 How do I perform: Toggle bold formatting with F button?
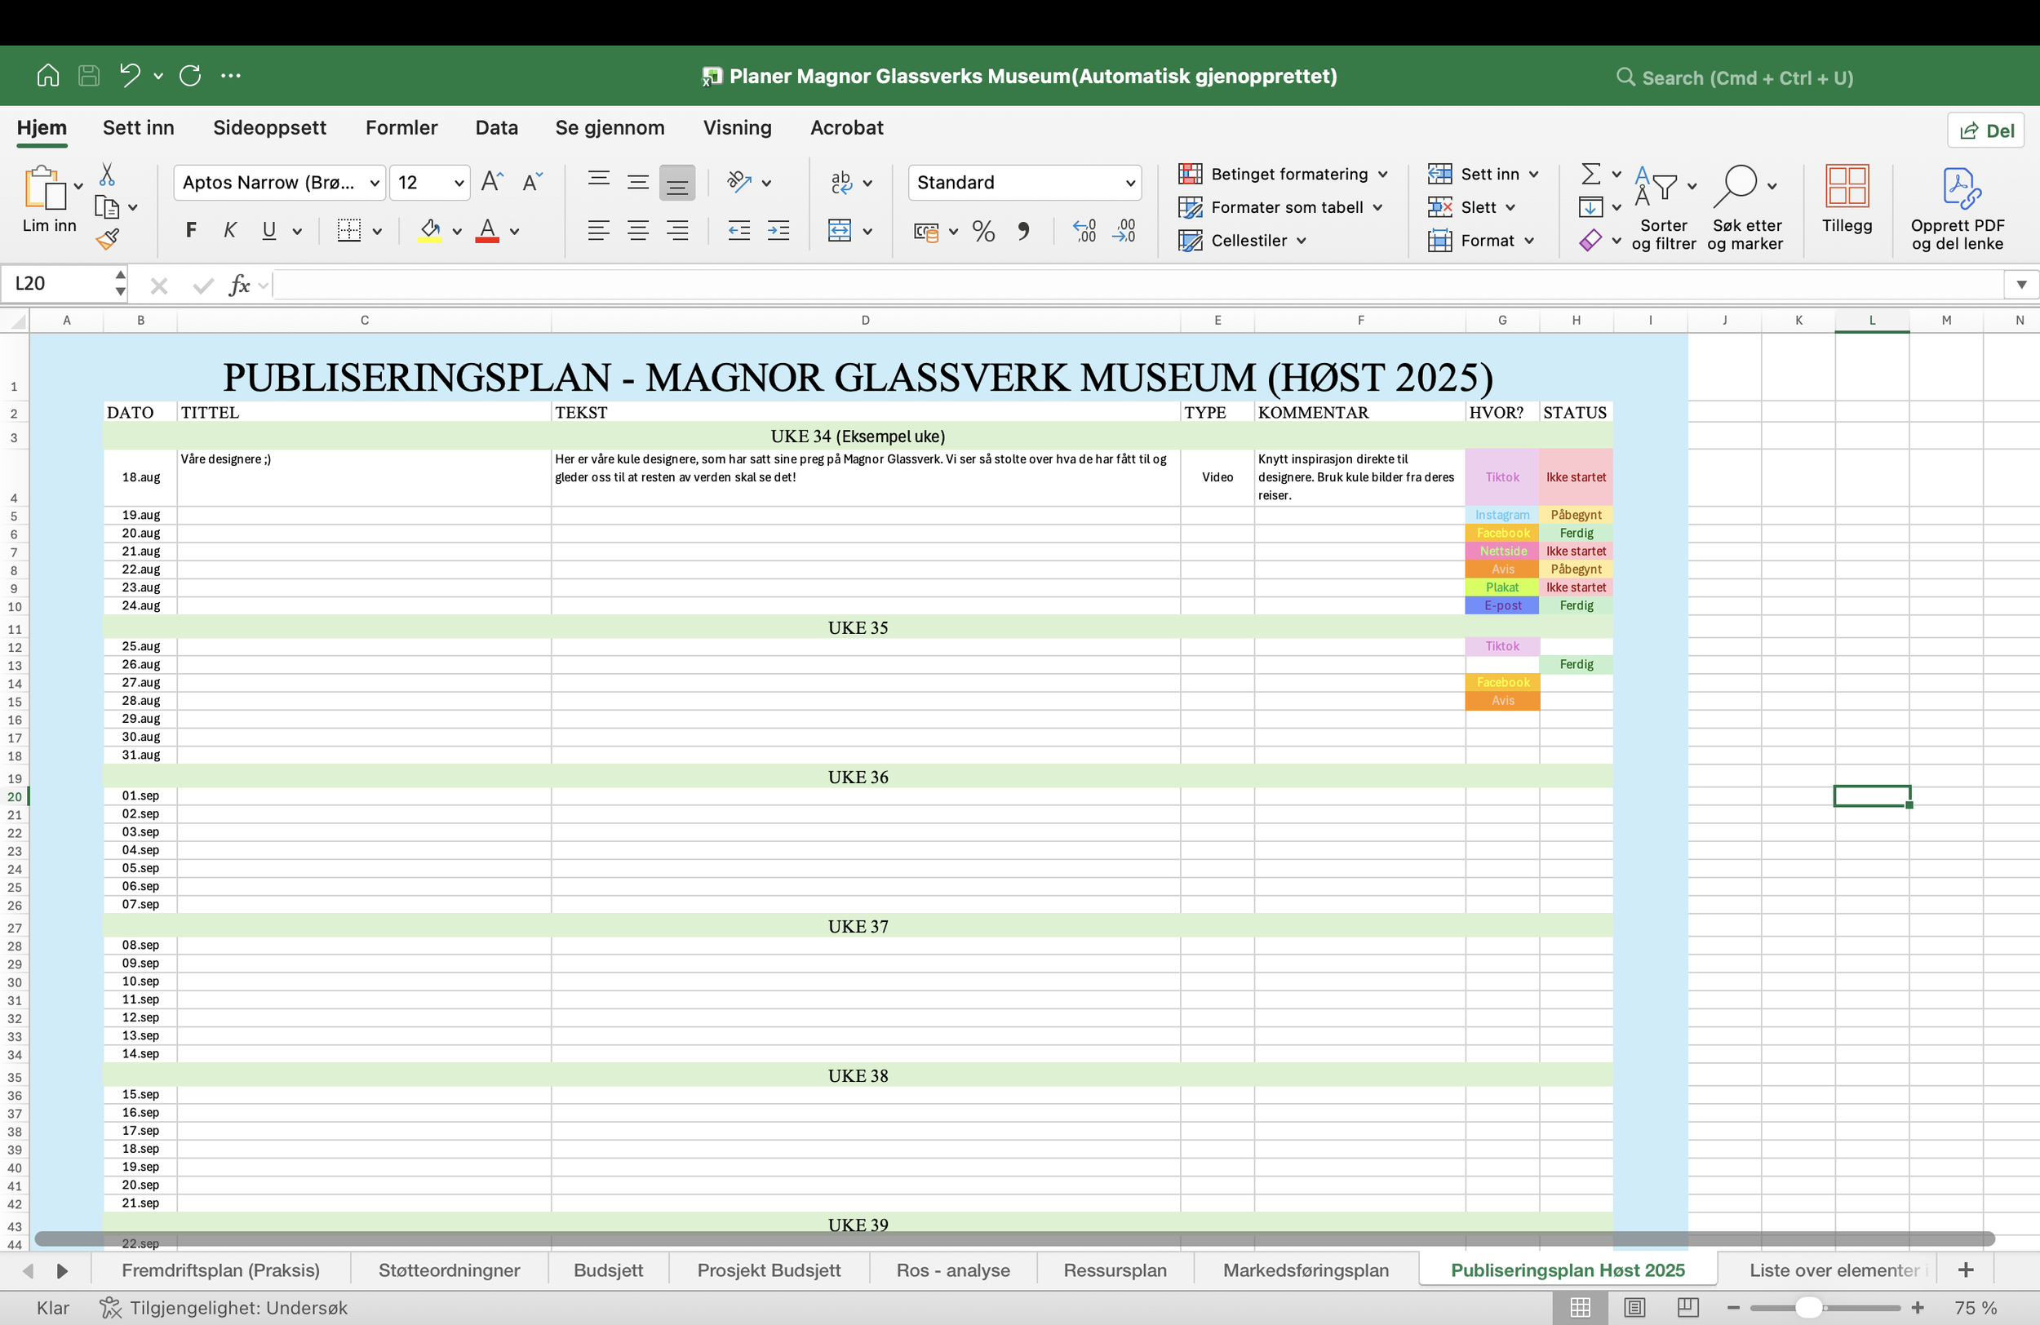pyautogui.click(x=191, y=231)
